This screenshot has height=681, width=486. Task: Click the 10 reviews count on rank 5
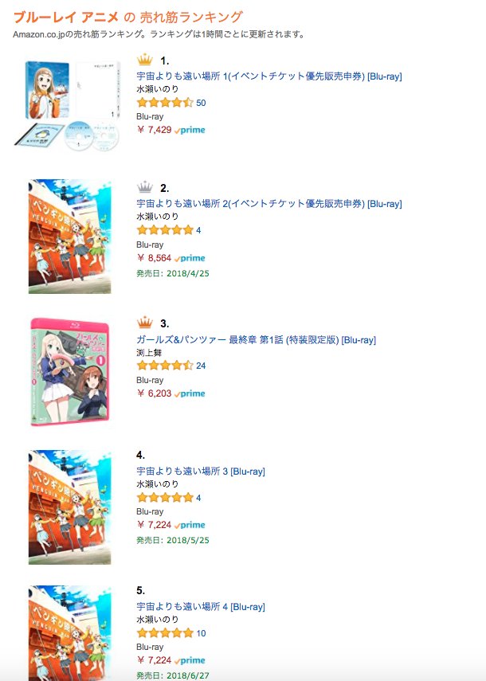click(x=201, y=633)
